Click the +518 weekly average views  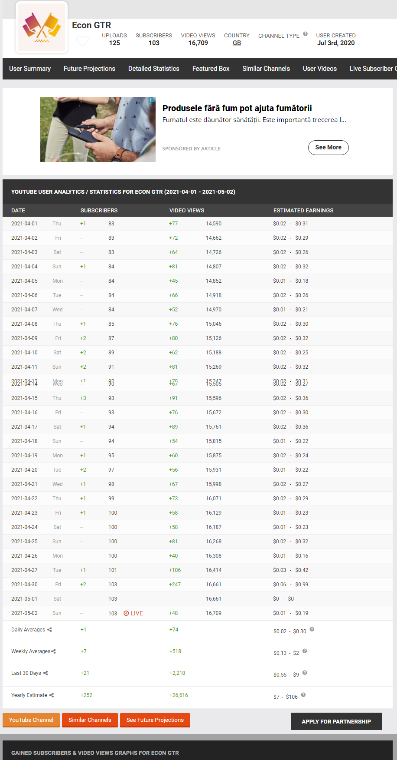click(175, 651)
